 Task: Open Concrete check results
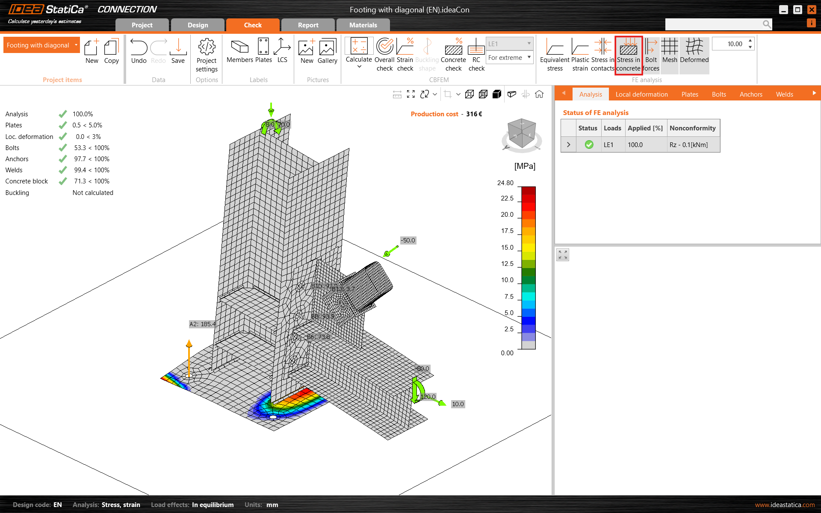click(x=453, y=55)
